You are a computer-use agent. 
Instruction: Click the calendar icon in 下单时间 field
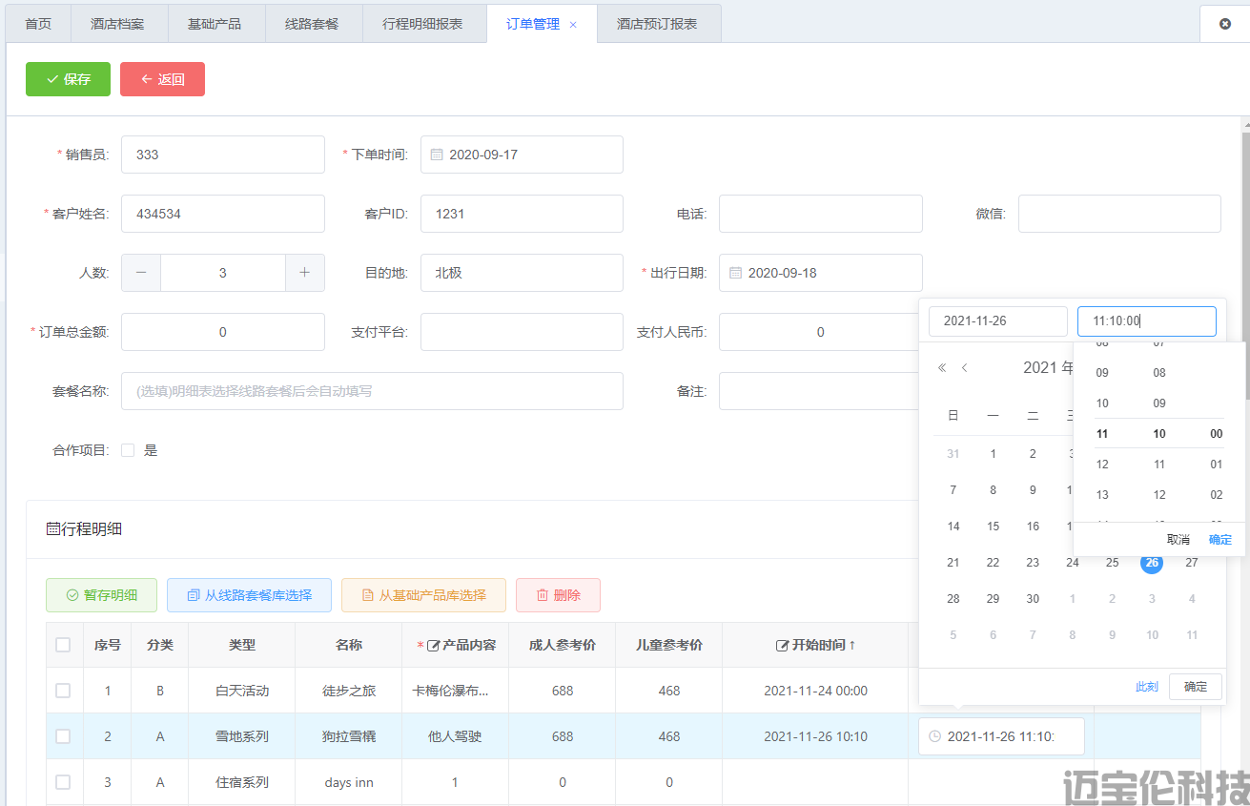(x=437, y=155)
